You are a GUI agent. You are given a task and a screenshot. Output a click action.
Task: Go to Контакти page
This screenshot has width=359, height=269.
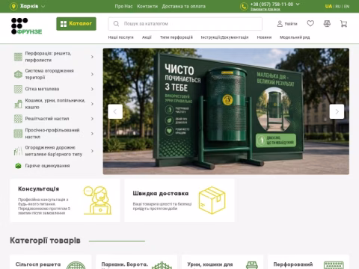pos(147,6)
